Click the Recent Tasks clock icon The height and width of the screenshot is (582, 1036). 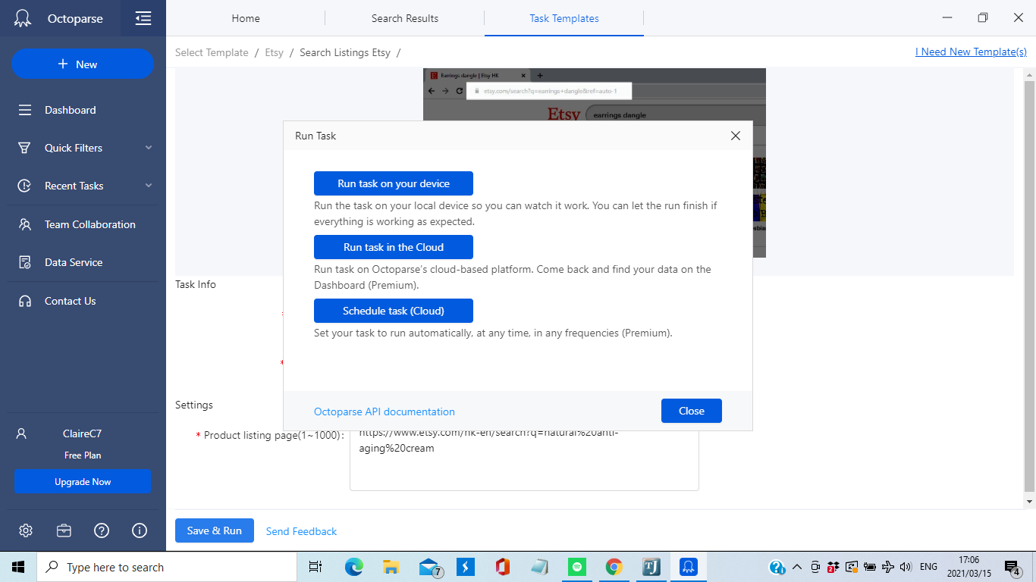click(x=25, y=186)
